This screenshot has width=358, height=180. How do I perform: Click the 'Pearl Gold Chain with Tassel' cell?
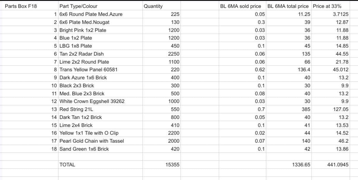[100, 141]
